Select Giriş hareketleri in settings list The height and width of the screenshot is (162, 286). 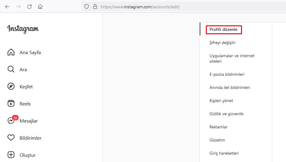pyautogui.click(x=224, y=153)
